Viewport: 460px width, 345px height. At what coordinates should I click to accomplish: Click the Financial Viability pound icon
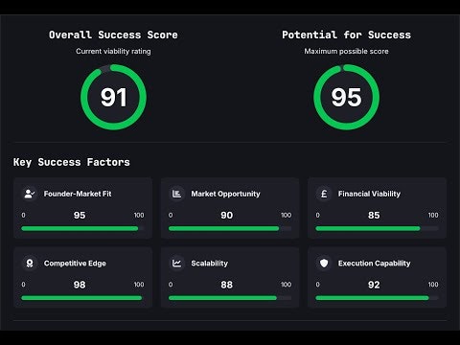pos(324,194)
